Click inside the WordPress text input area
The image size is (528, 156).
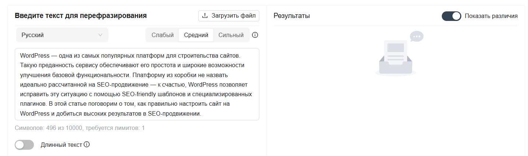137,84
